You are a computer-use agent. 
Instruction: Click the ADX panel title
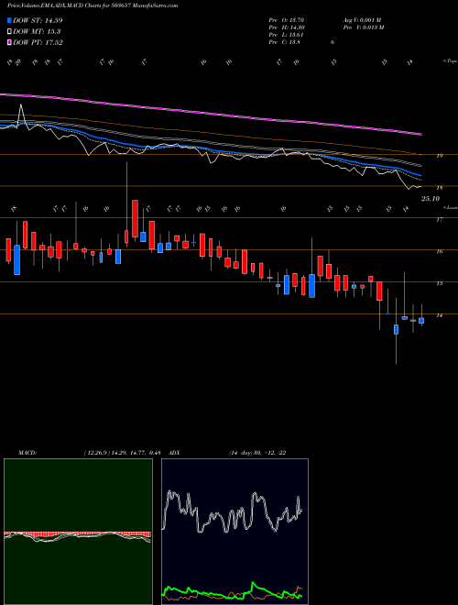pos(172,453)
